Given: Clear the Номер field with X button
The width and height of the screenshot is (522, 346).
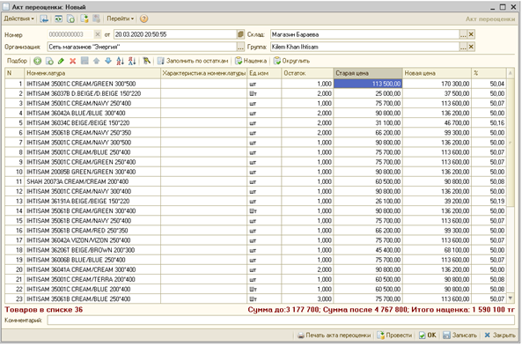Looking at the screenshot, I should (97, 34).
